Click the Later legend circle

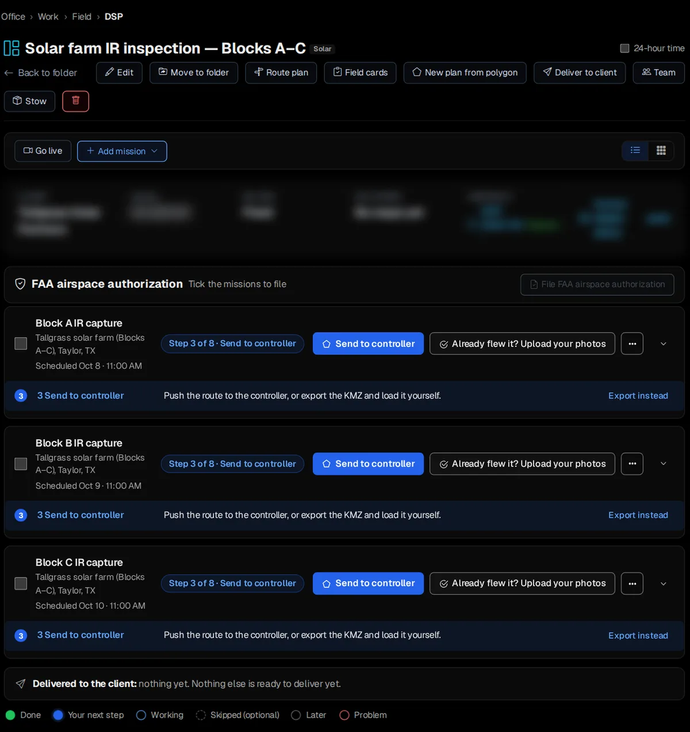[296, 715]
